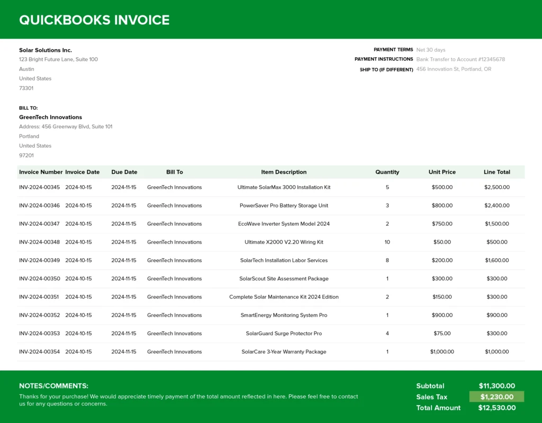The height and width of the screenshot is (423, 542).
Task: Click SolarCare 3-Year Warranty Package
Action: pyautogui.click(x=284, y=352)
